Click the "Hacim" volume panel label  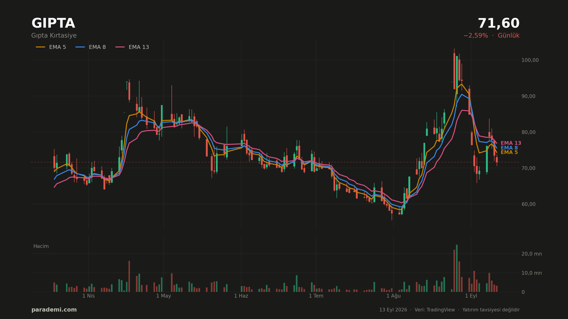pyautogui.click(x=41, y=246)
